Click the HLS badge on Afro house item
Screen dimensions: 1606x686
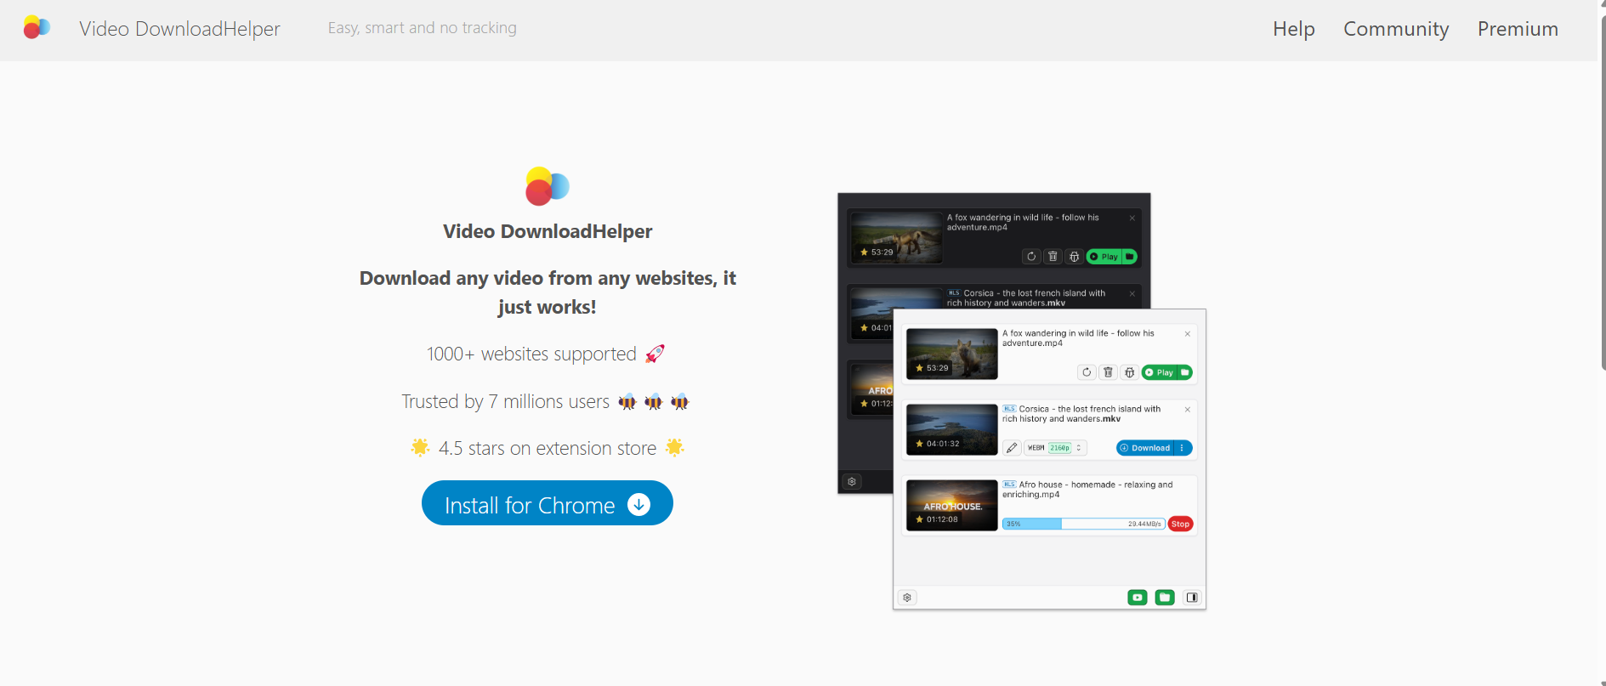1009,485
